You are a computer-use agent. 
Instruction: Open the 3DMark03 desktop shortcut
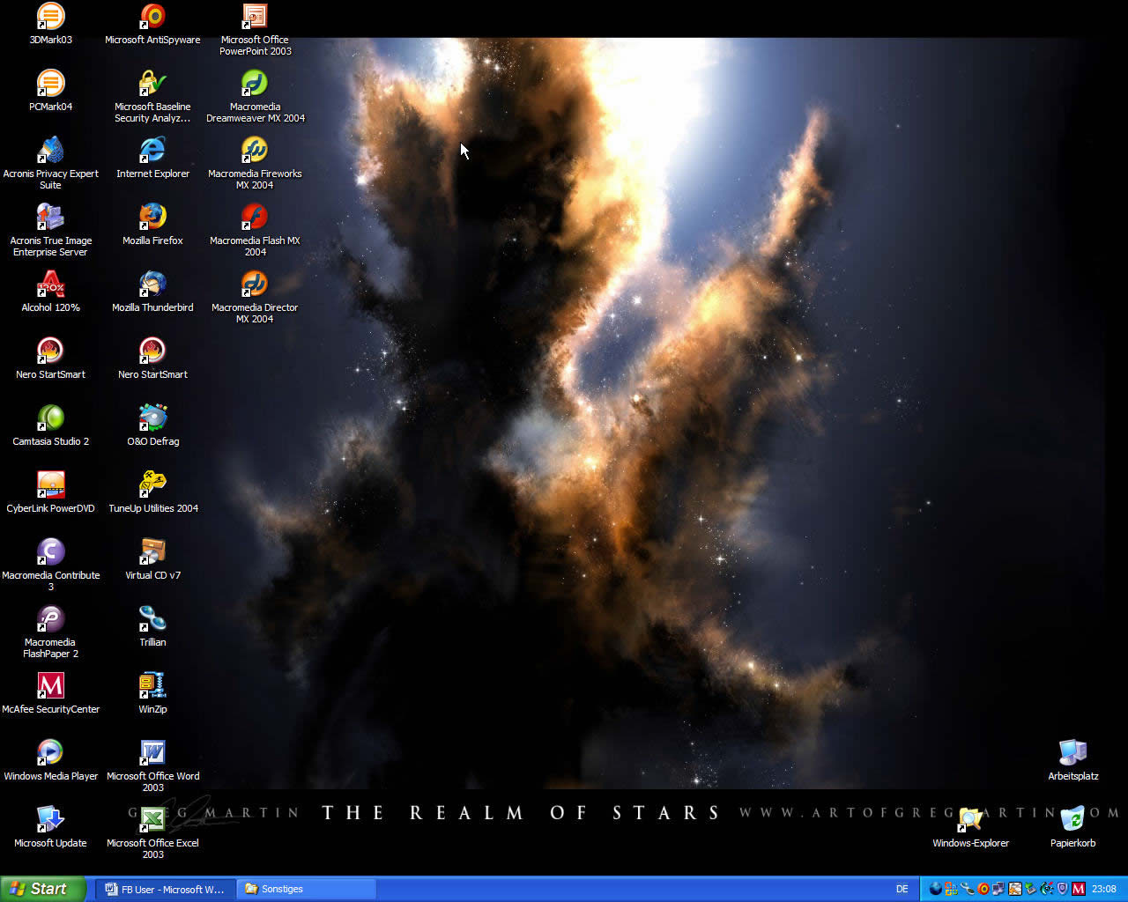pos(50,24)
